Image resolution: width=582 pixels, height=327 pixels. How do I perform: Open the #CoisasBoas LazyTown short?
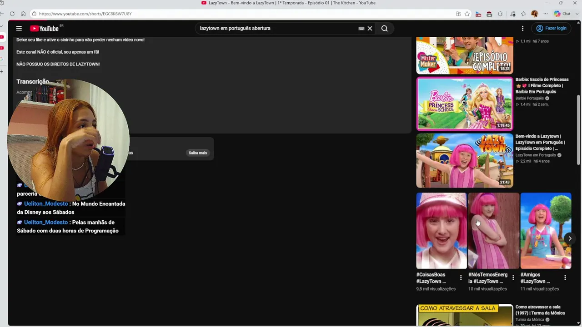441,231
